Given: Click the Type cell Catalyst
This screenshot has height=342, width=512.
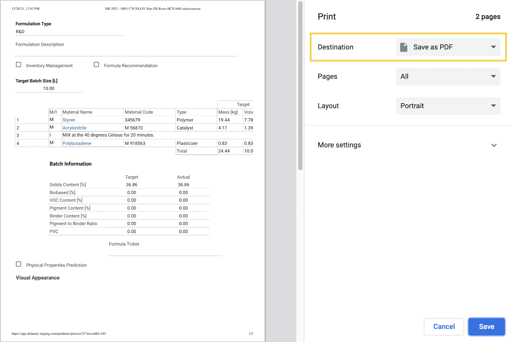Looking at the screenshot, I should click(185, 128).
